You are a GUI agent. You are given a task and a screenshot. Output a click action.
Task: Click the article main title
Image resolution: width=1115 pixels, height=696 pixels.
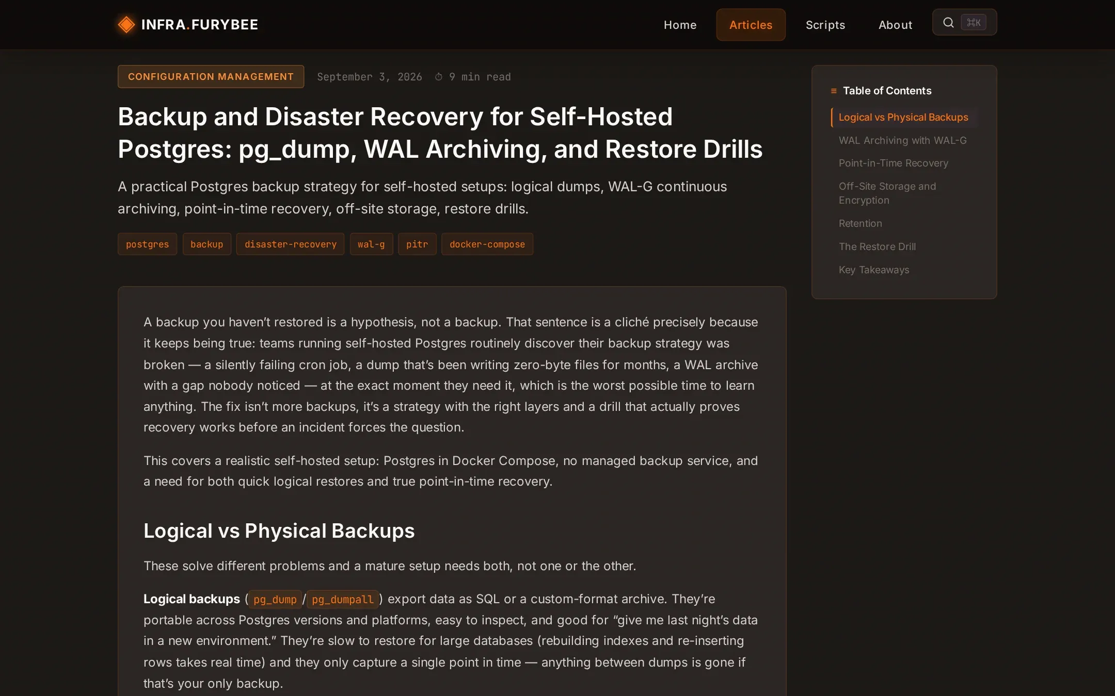pyautogui.click(x=440, y=132)
